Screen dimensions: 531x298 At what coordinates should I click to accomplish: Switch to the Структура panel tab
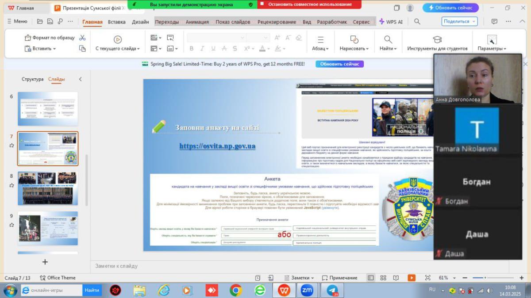pos(33,79)
